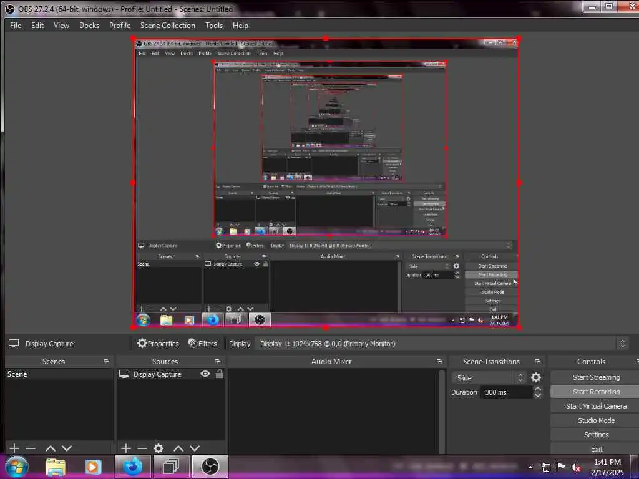Click the muted volume tray icon
The image size is (639, 479).
coord(576,467)
